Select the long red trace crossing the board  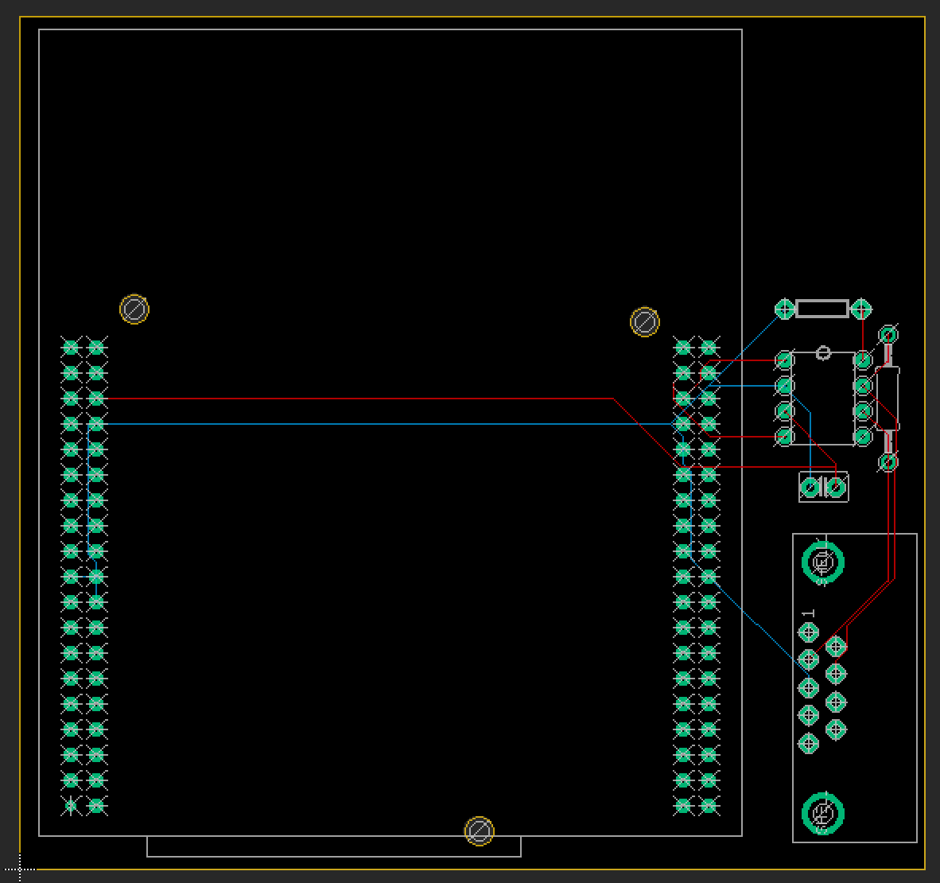[x=358, y=398]
